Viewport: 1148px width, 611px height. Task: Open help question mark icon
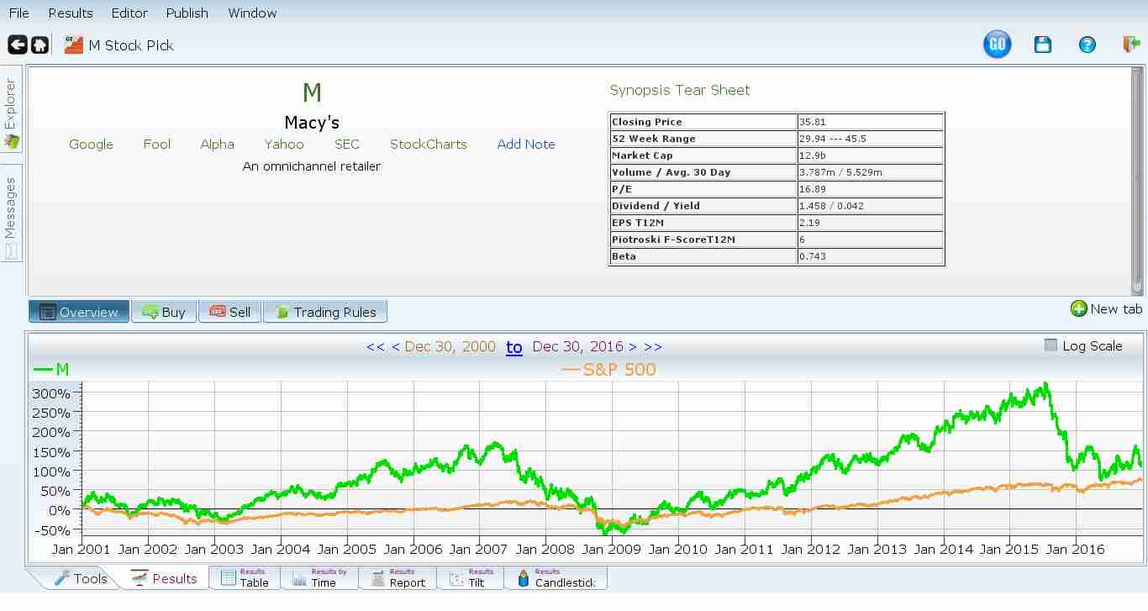(1087, 45)
